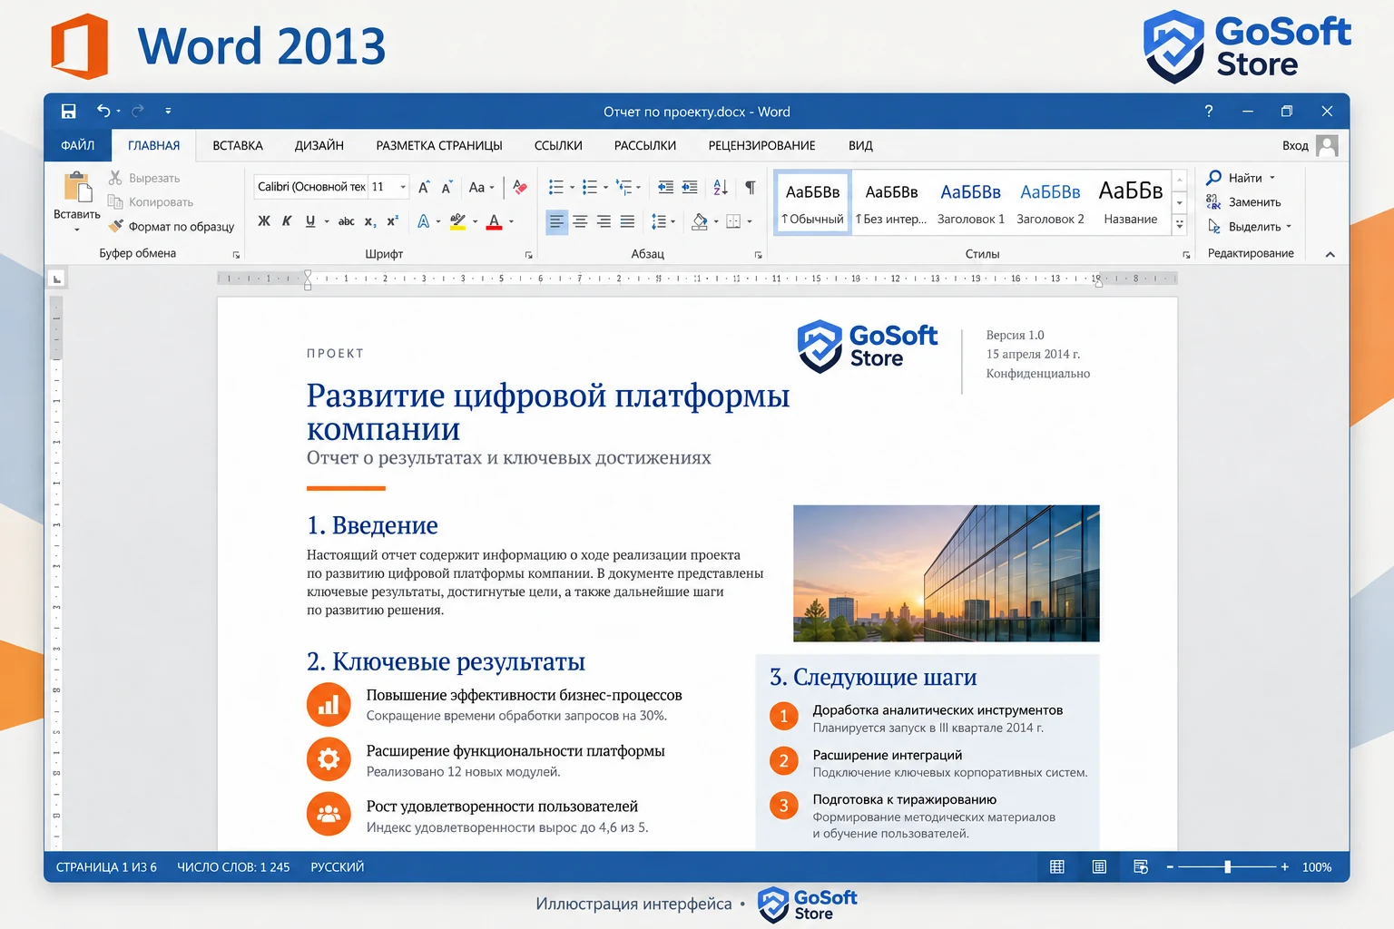Increase font size with the grow font icon
1394x929 pixels.
coord(424,187)
